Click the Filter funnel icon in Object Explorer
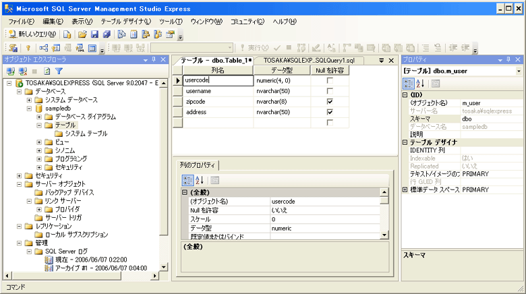 [59, 71]
